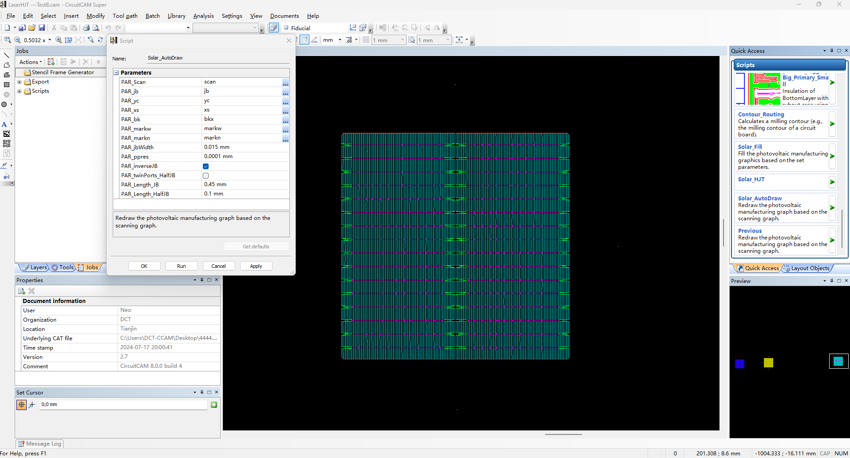Select the text tool
Image resolution: width=850 pixels, height=458 pixels.
tap(4, 124)
